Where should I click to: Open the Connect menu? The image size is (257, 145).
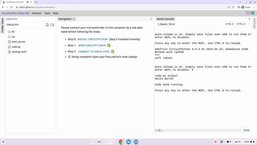tap(37, 13)
